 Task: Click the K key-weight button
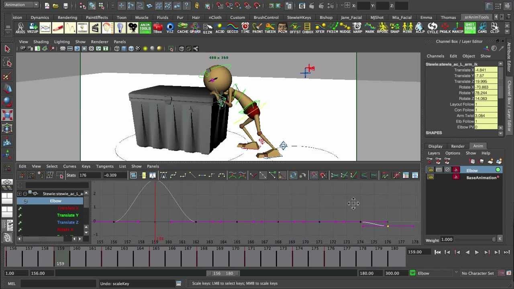coord(500,239)
